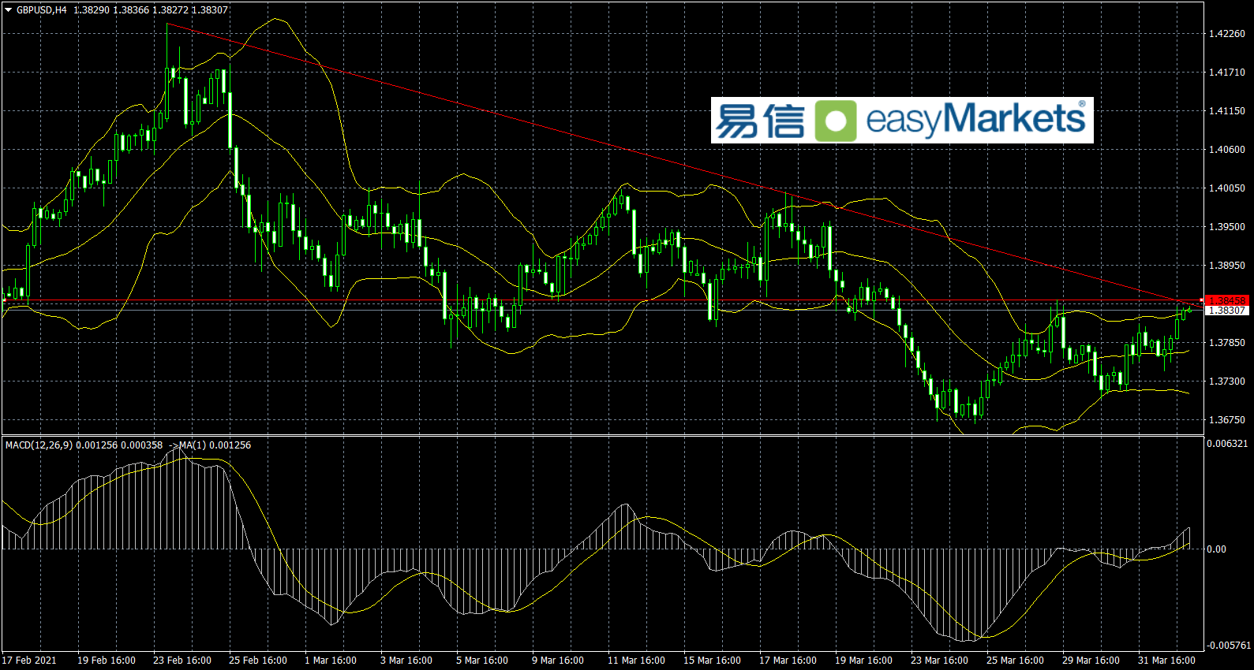Image resolution: width=1254 pixels, height=670 pixels.
Task: Click the 31 Mar 16:00 time label
Action: [1166, 661]
